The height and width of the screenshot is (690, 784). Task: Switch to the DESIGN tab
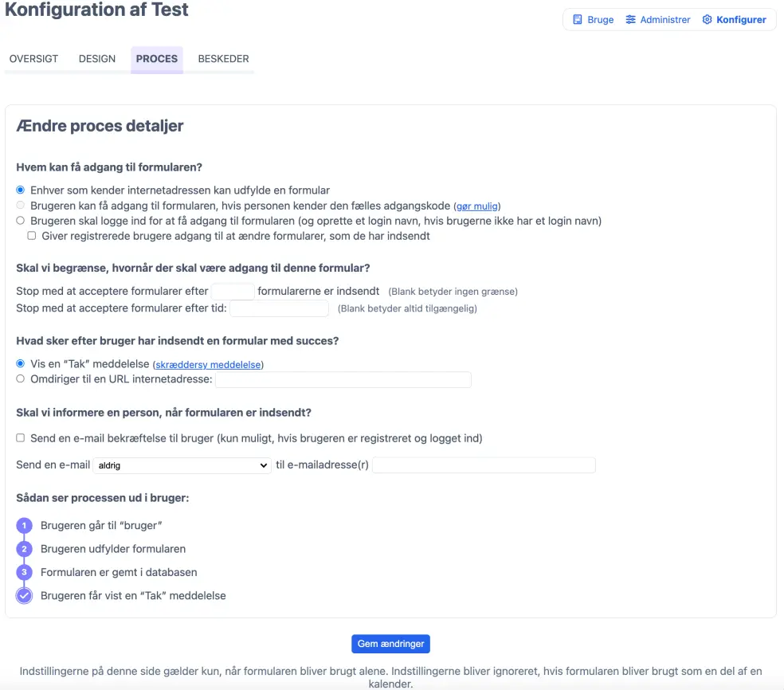(97, 59)
